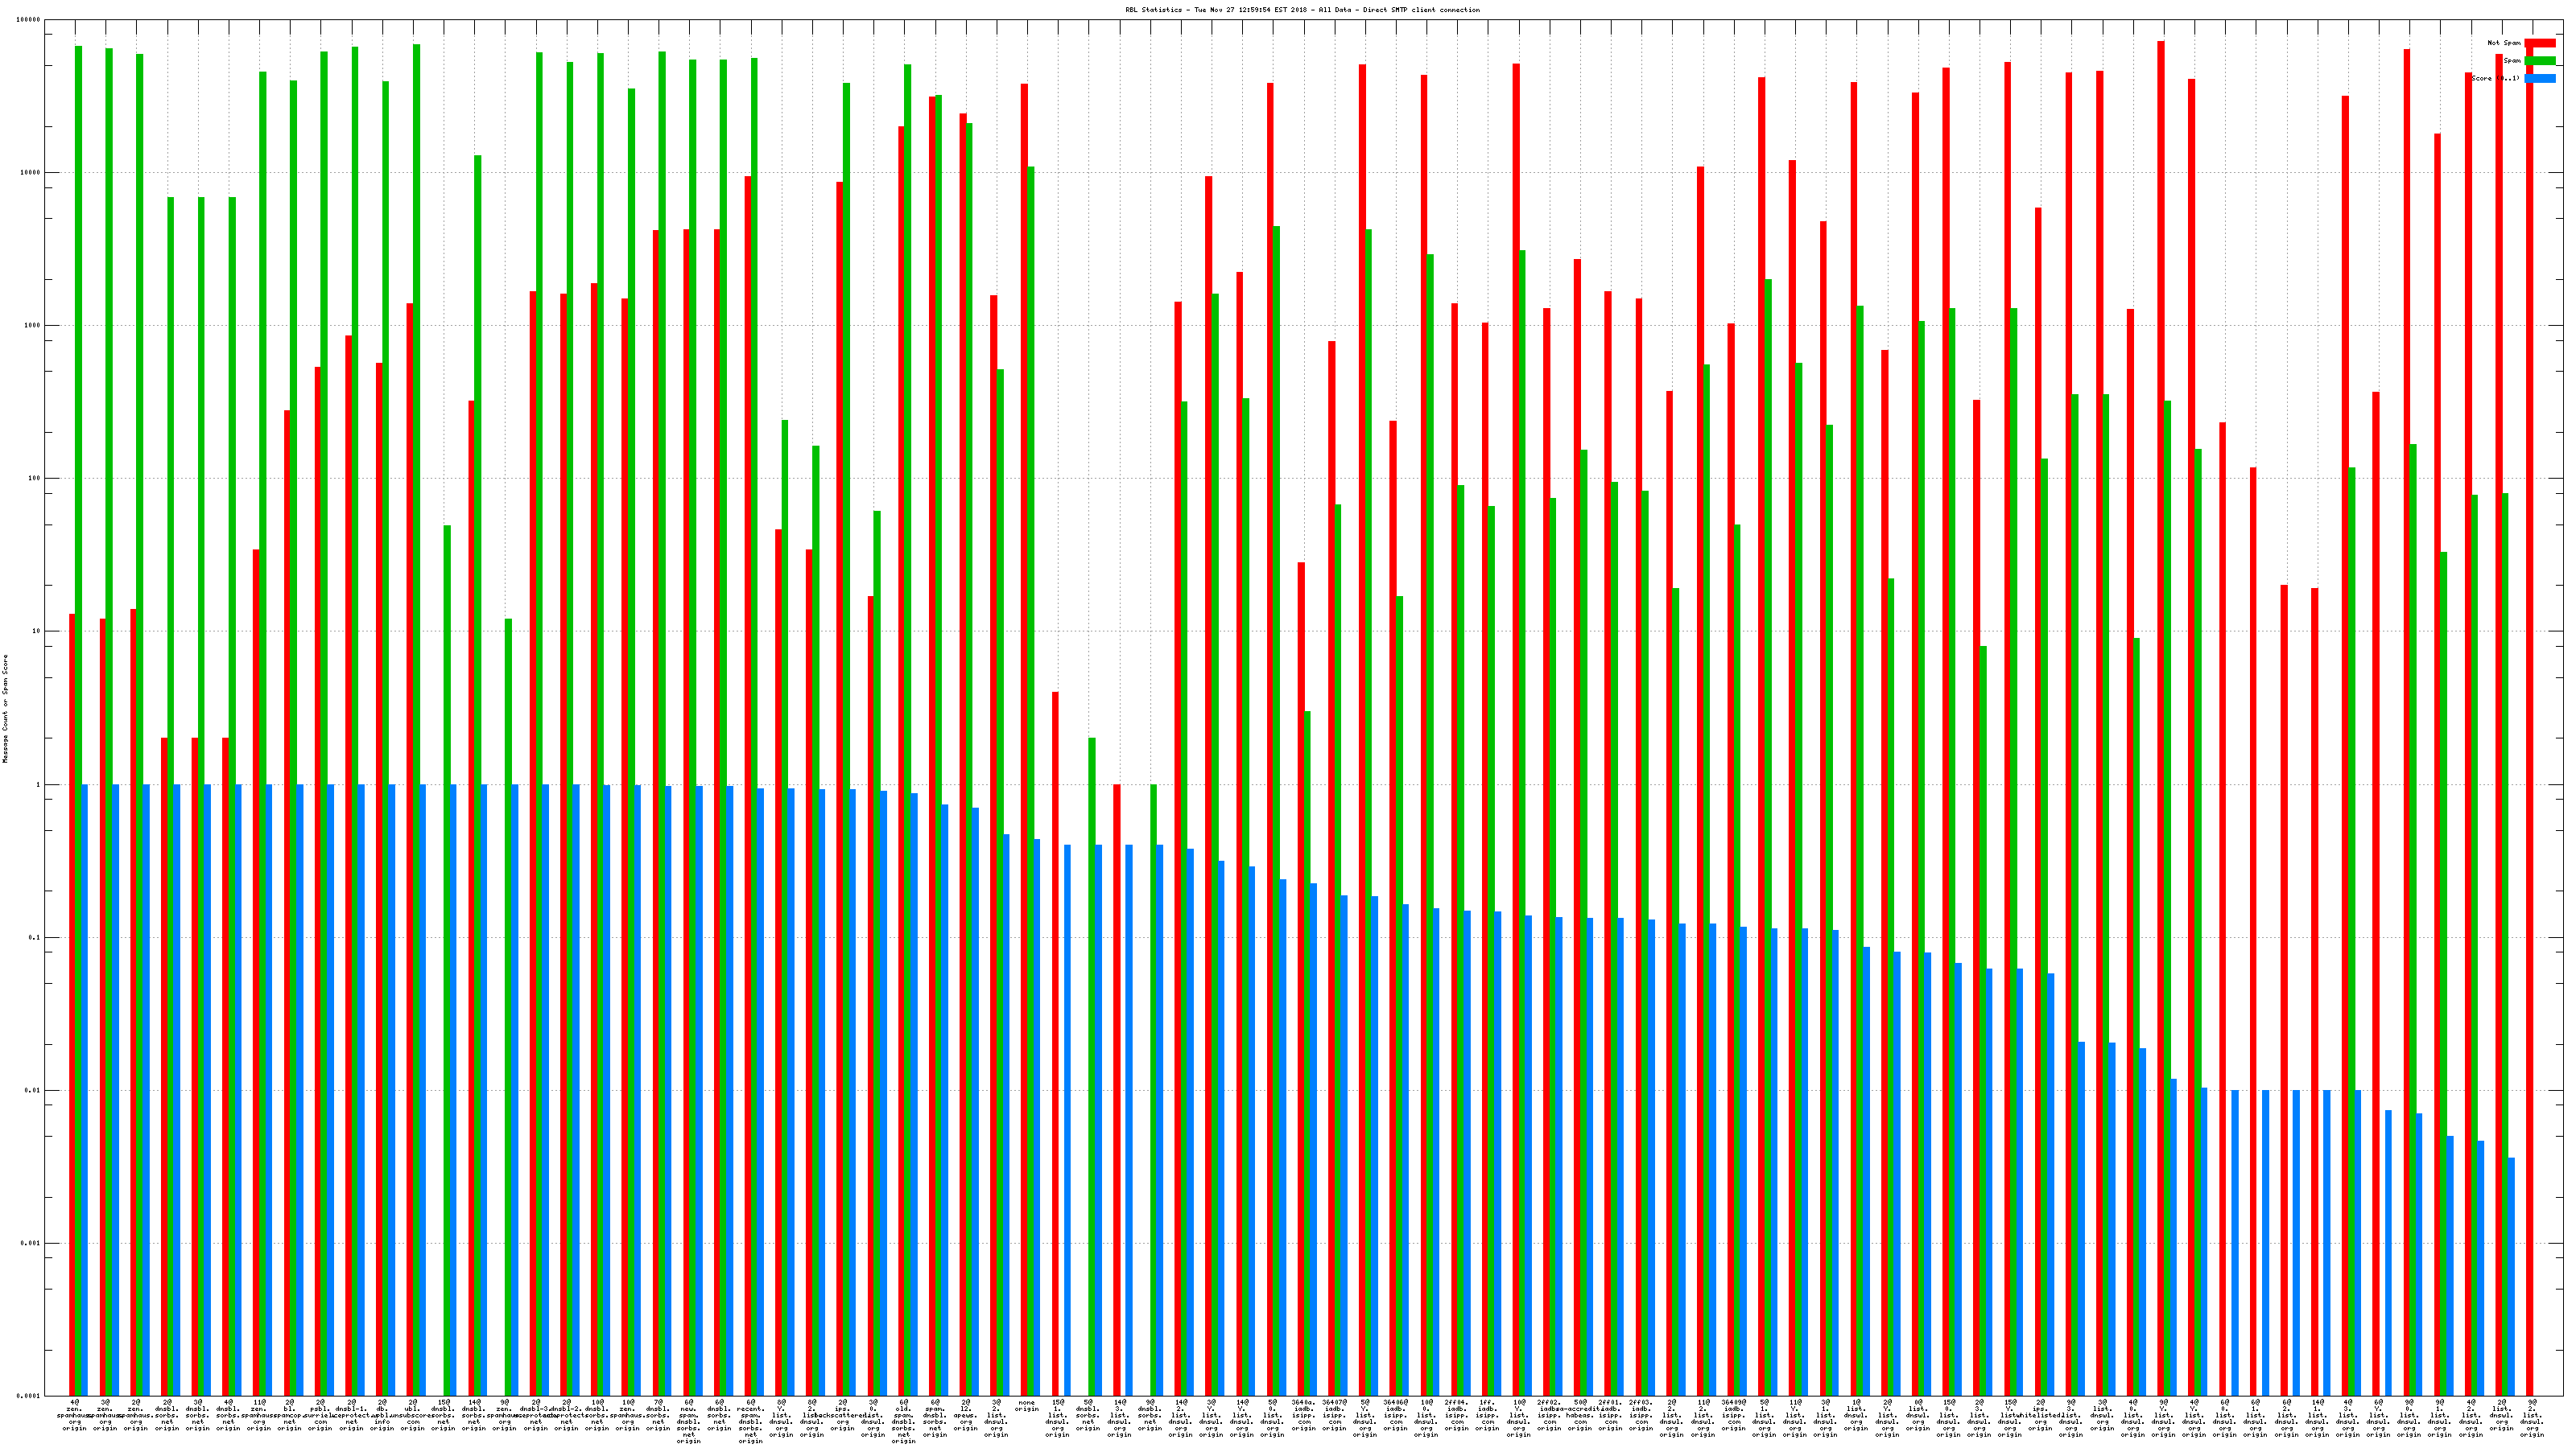
Task: Click the 0.0001 y-axis tick label
Action: (x=28, y=1396)
